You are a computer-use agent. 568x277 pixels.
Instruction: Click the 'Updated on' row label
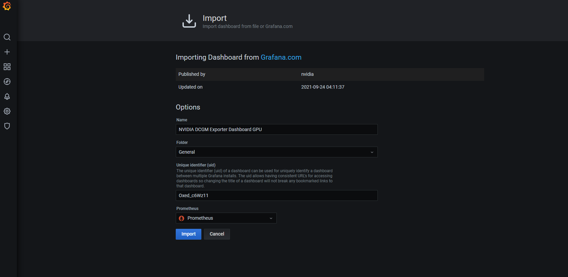191,87
